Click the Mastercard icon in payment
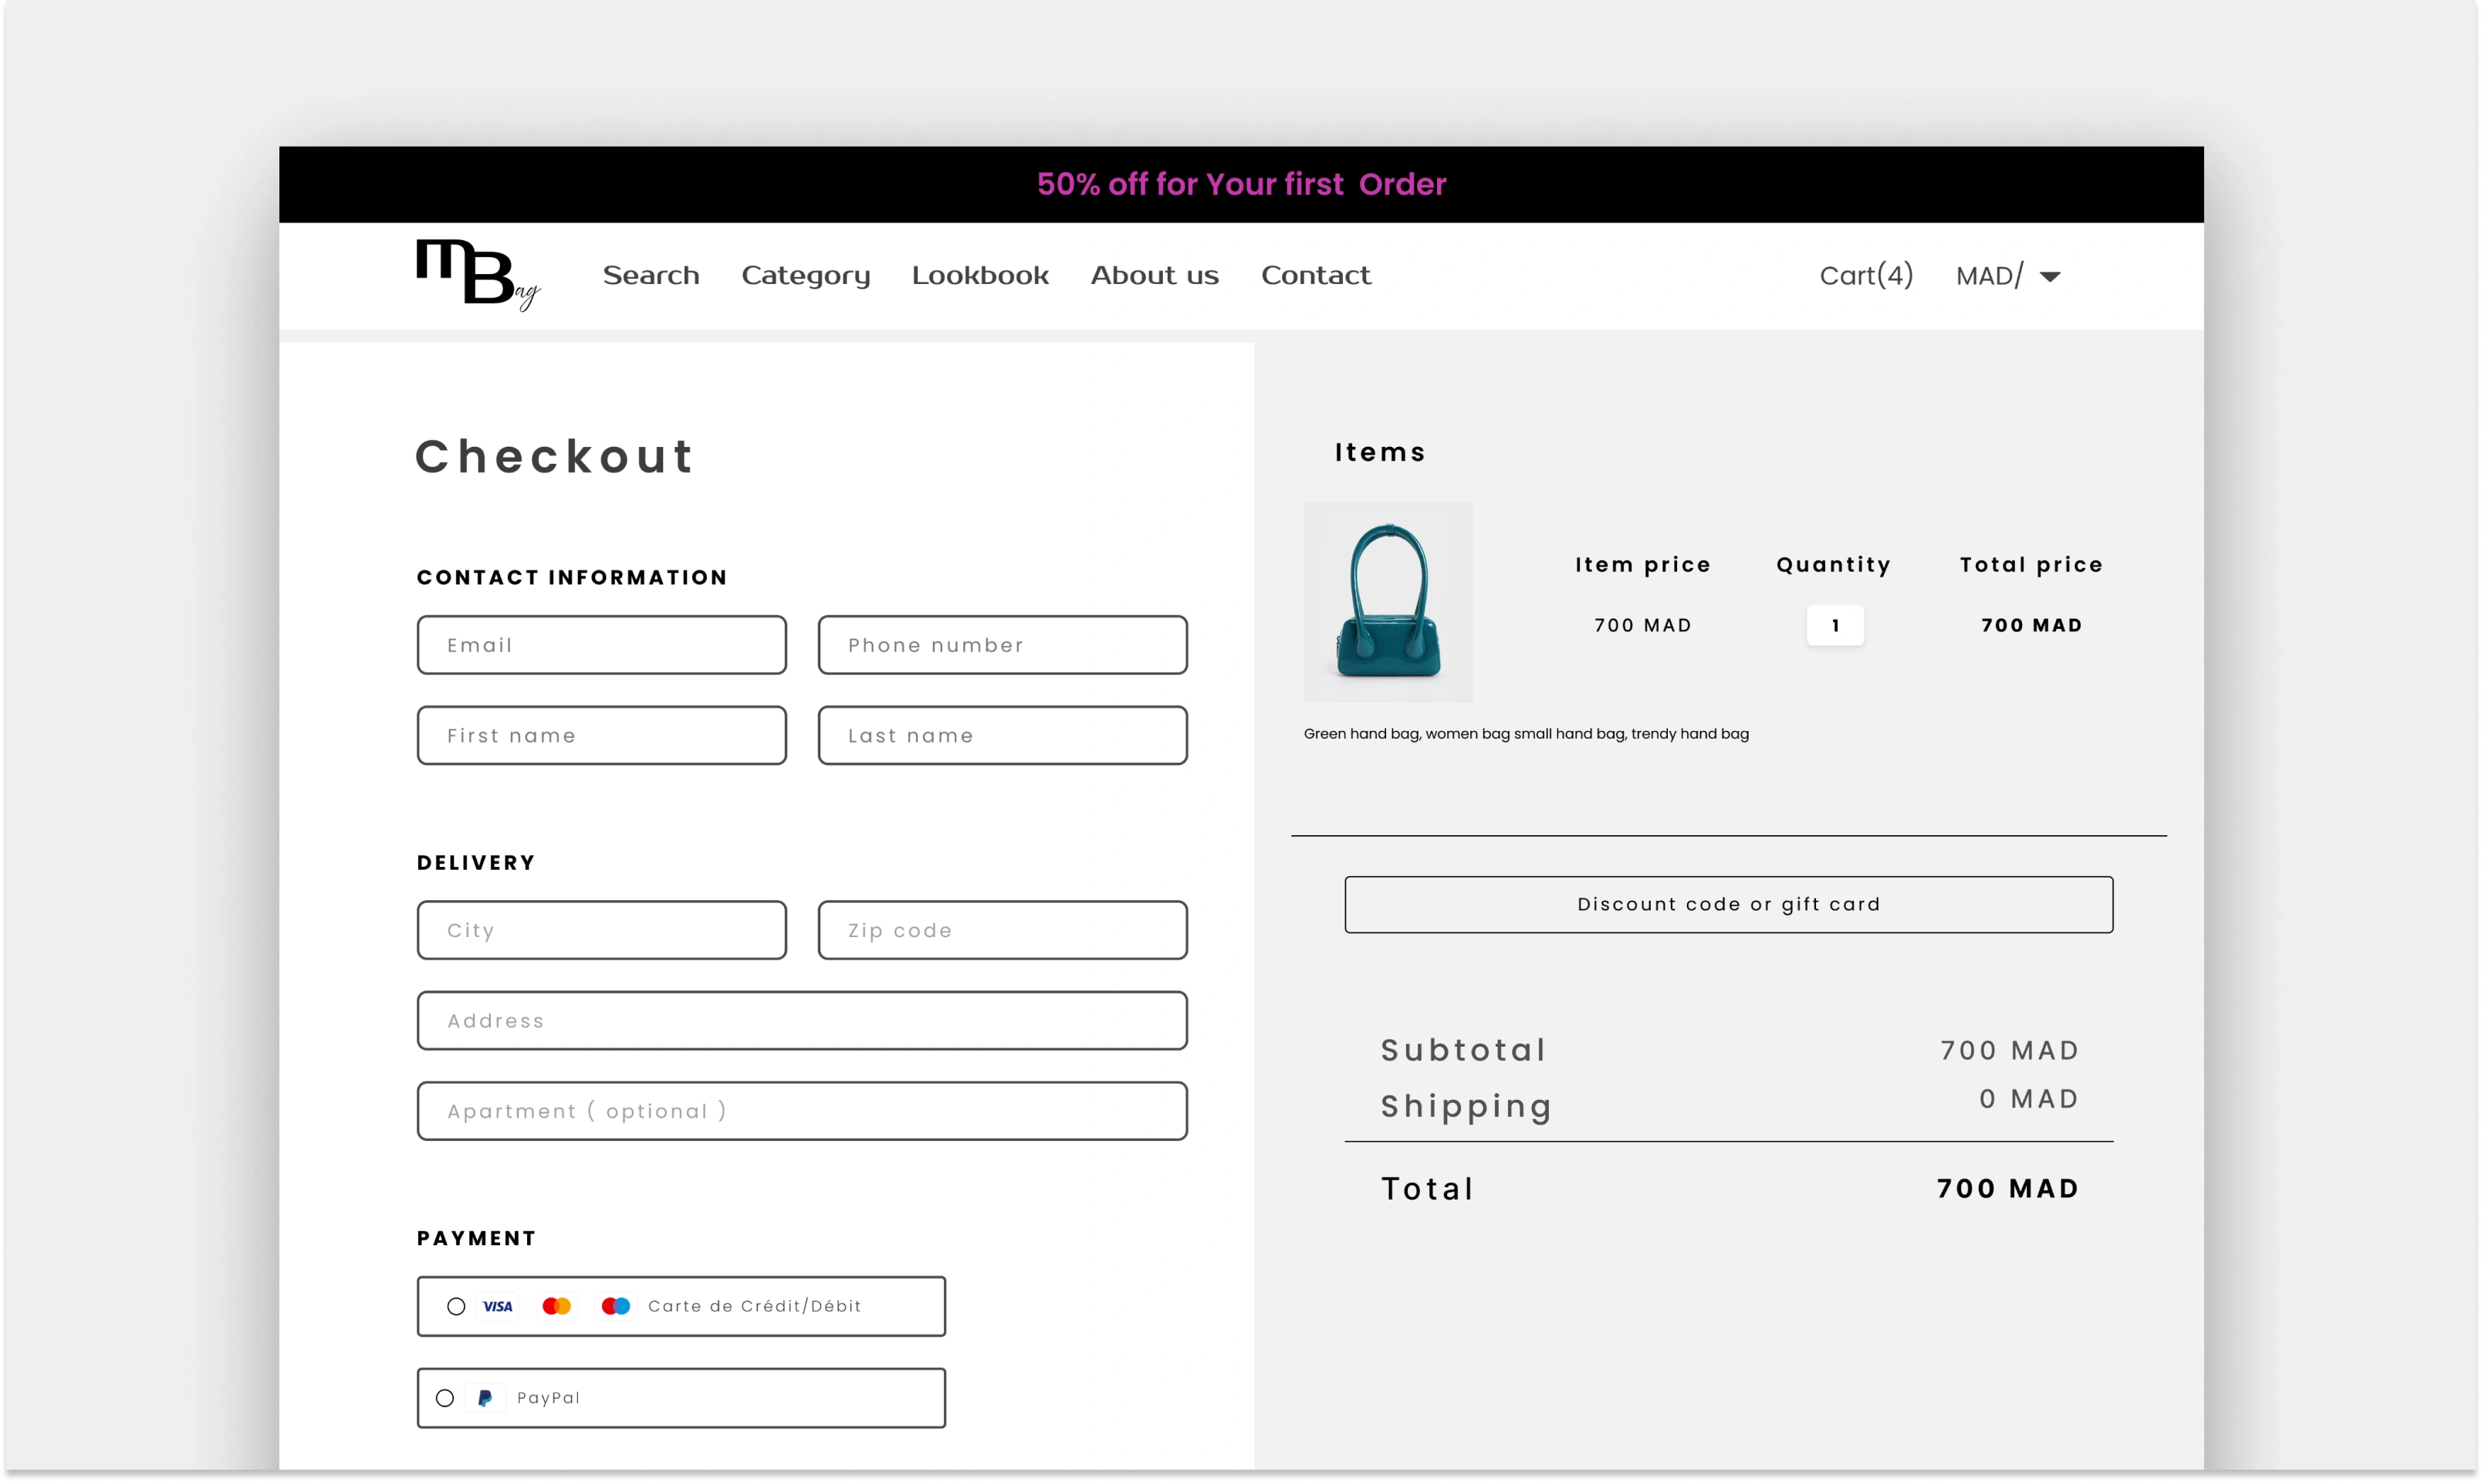This screenshot has width=2482, height=1482. (556, 1306)
